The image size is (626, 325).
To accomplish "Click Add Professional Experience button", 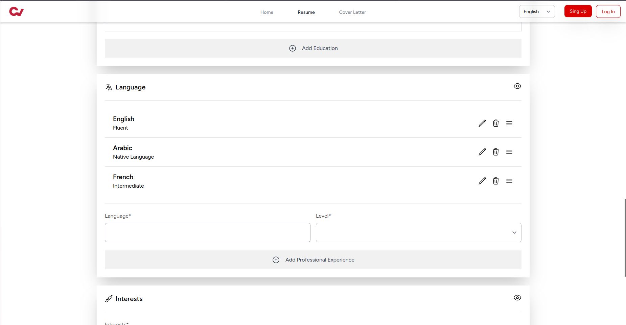I will point(313,260).
